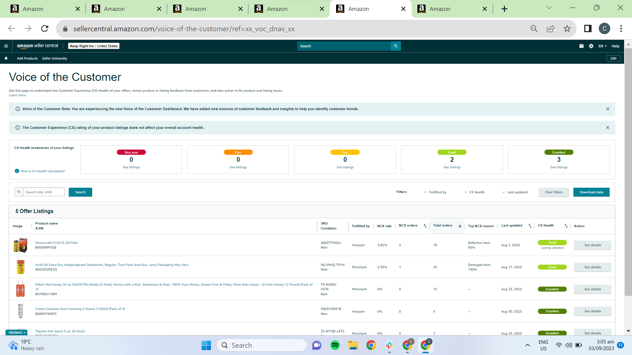Show hidden system tray icons chevron
The height and width of the screenshot is (355, 632).
point(527,345)
